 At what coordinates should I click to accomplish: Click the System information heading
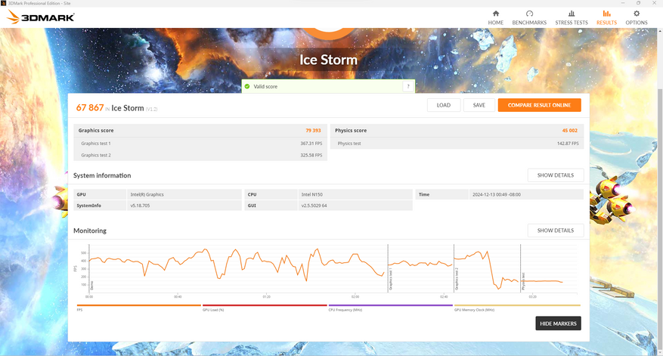[102, 175]
